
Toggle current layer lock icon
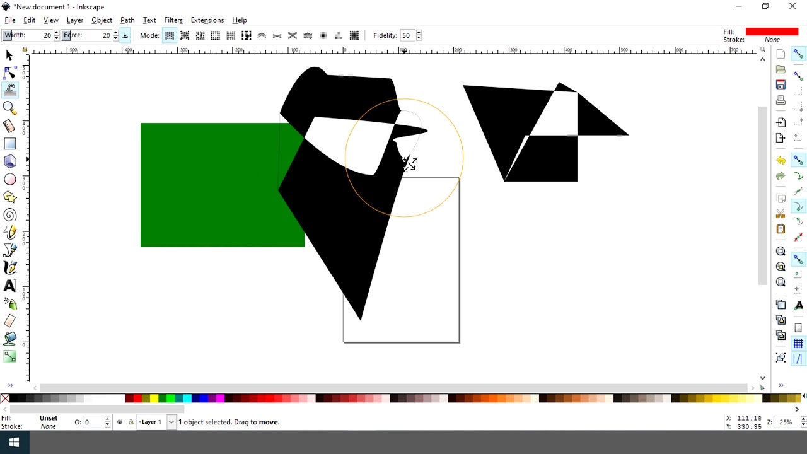click(131, 422)
